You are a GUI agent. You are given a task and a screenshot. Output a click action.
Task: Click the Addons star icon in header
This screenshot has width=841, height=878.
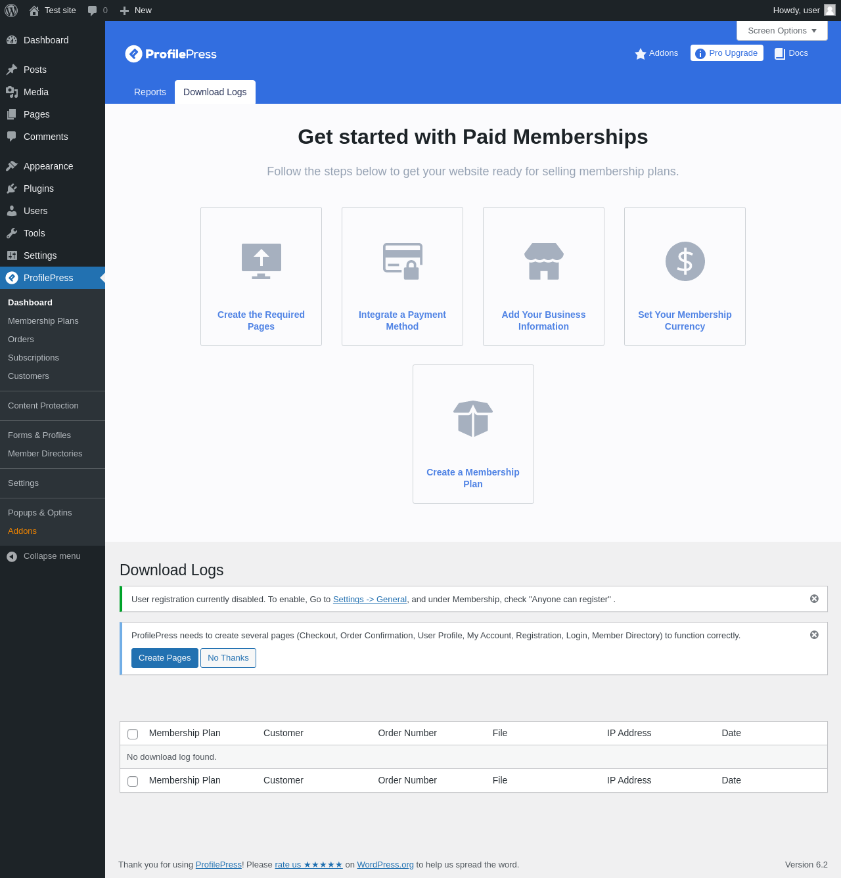click(x=641, y=54)
